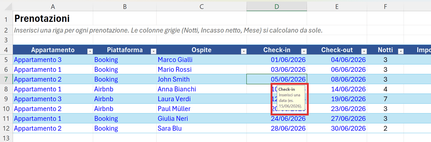Select column A header

click(x=53, y=6)
